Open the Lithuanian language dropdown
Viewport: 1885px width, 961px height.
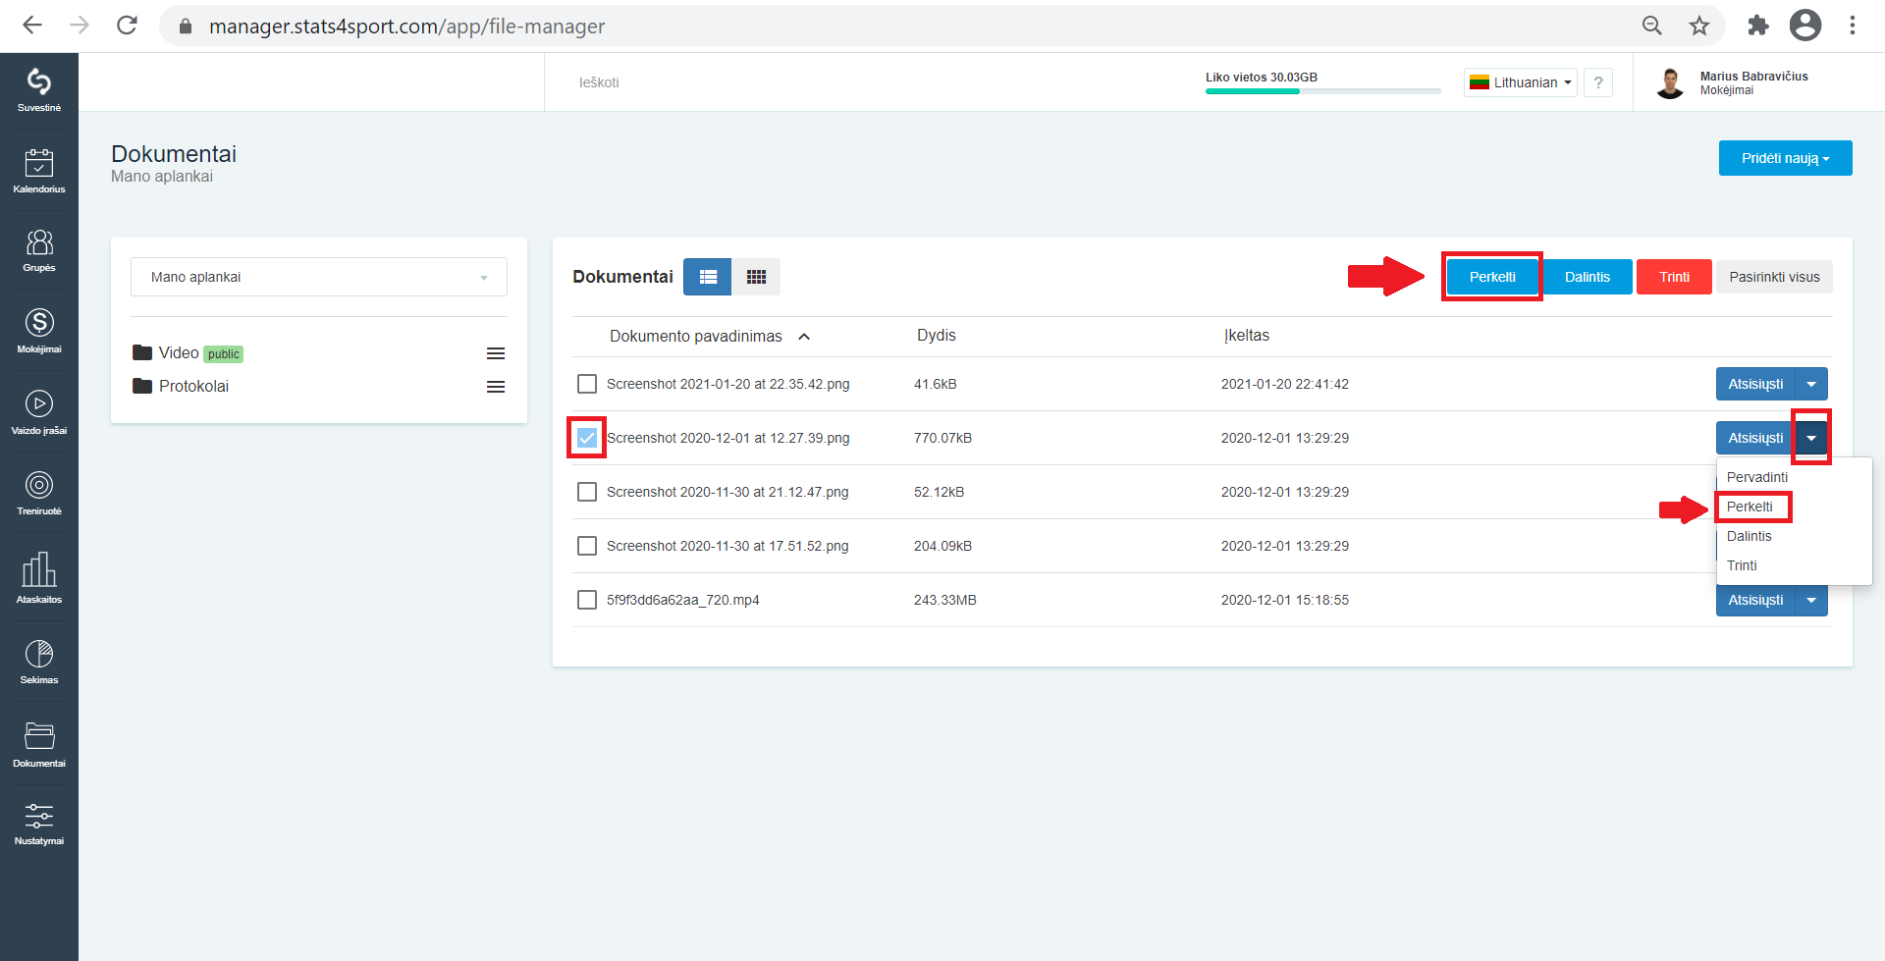click(x=1520, y=82)
